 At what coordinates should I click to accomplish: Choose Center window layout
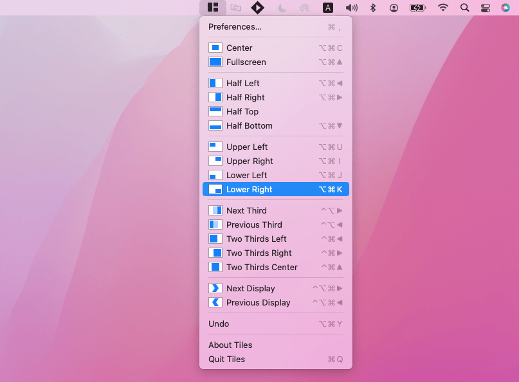[276, 48]
